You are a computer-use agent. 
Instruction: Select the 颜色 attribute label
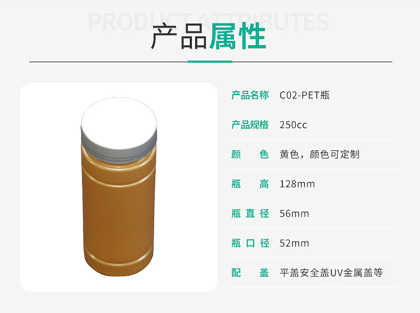[x=250, y=155]
